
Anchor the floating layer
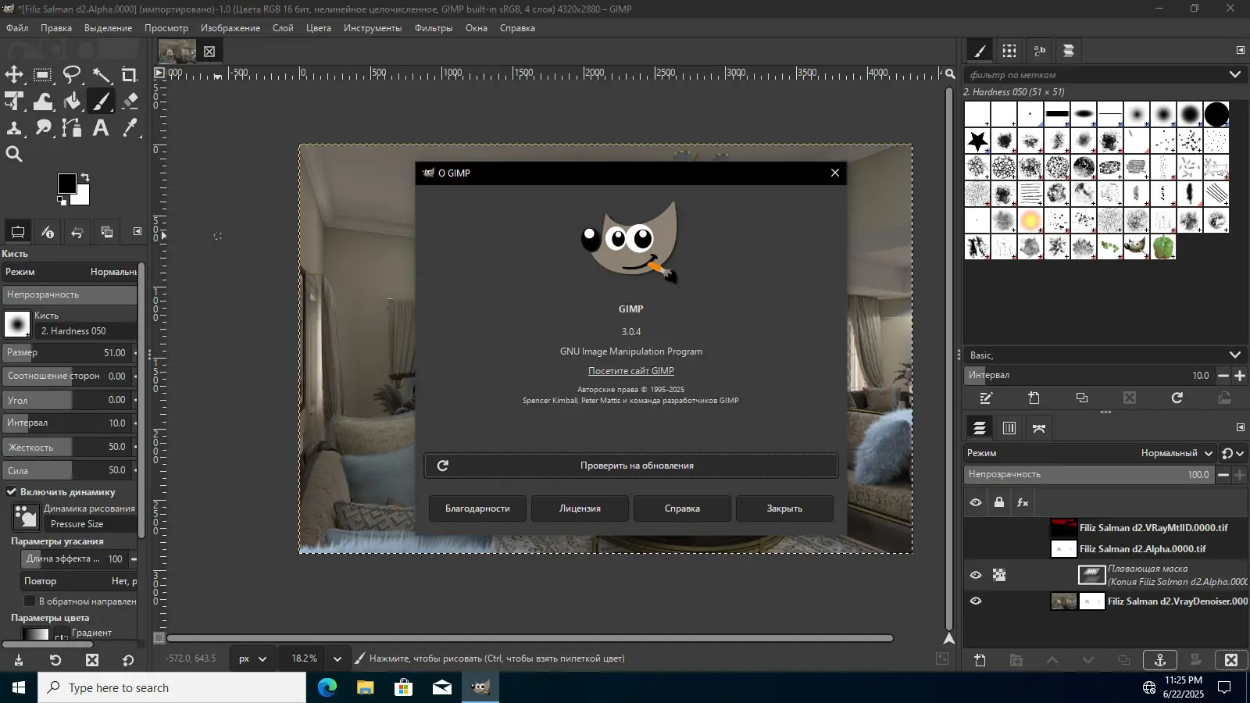click(x=1160, y=661)
